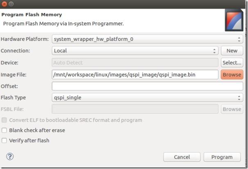This screenshot has width=248, height=169.
Task: Click the FSBL File Browse button
Action: pos(232,109)
